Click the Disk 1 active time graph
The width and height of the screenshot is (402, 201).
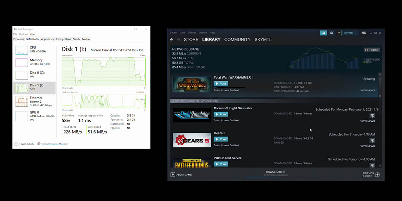[x=104, y=71]
